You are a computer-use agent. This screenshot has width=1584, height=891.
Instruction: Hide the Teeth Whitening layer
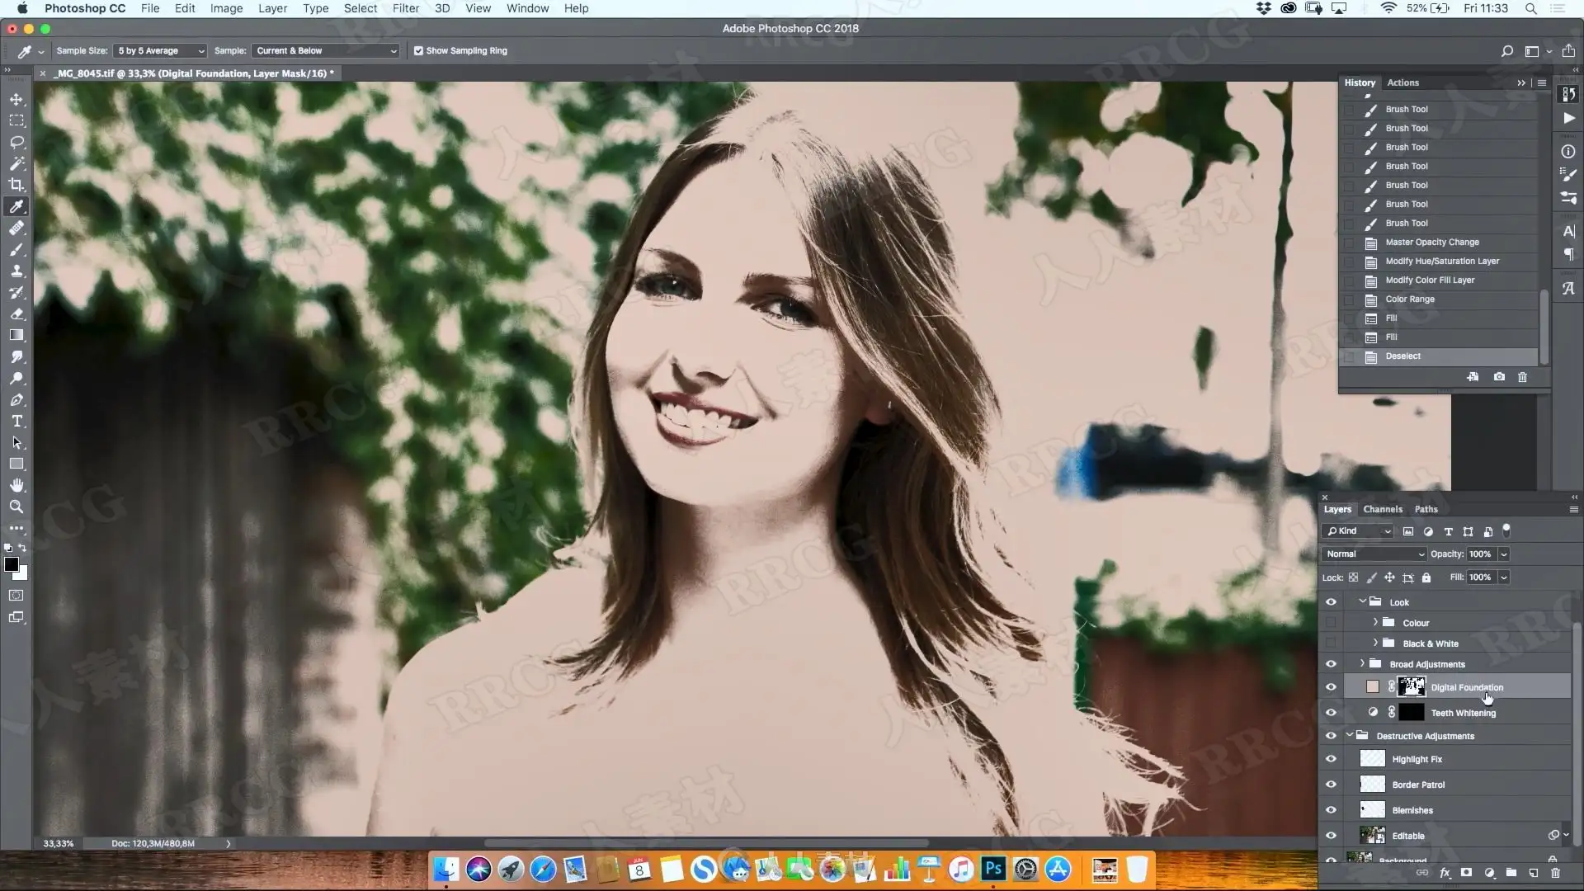coord(1331,713)
